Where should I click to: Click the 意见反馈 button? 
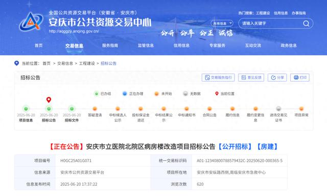(x=251, y=77)
